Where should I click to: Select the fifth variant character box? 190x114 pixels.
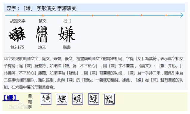[x=109, y=99]
